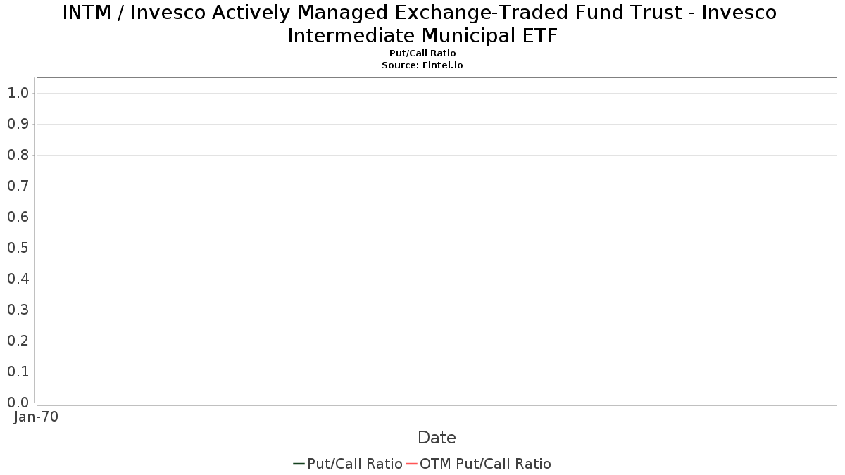Image resolution: width=845 pixels, height=475 pixels.
Task: Toggle the OTM Put/Call Ratio legend entry
Action: coord(479,464)
